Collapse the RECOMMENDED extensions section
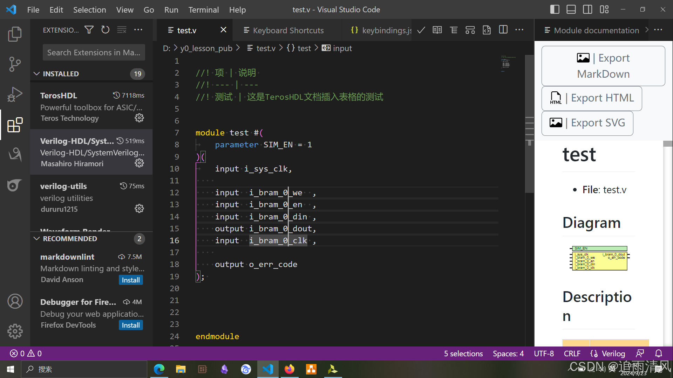Screen dimensions: 673x378 pos(37,238)
